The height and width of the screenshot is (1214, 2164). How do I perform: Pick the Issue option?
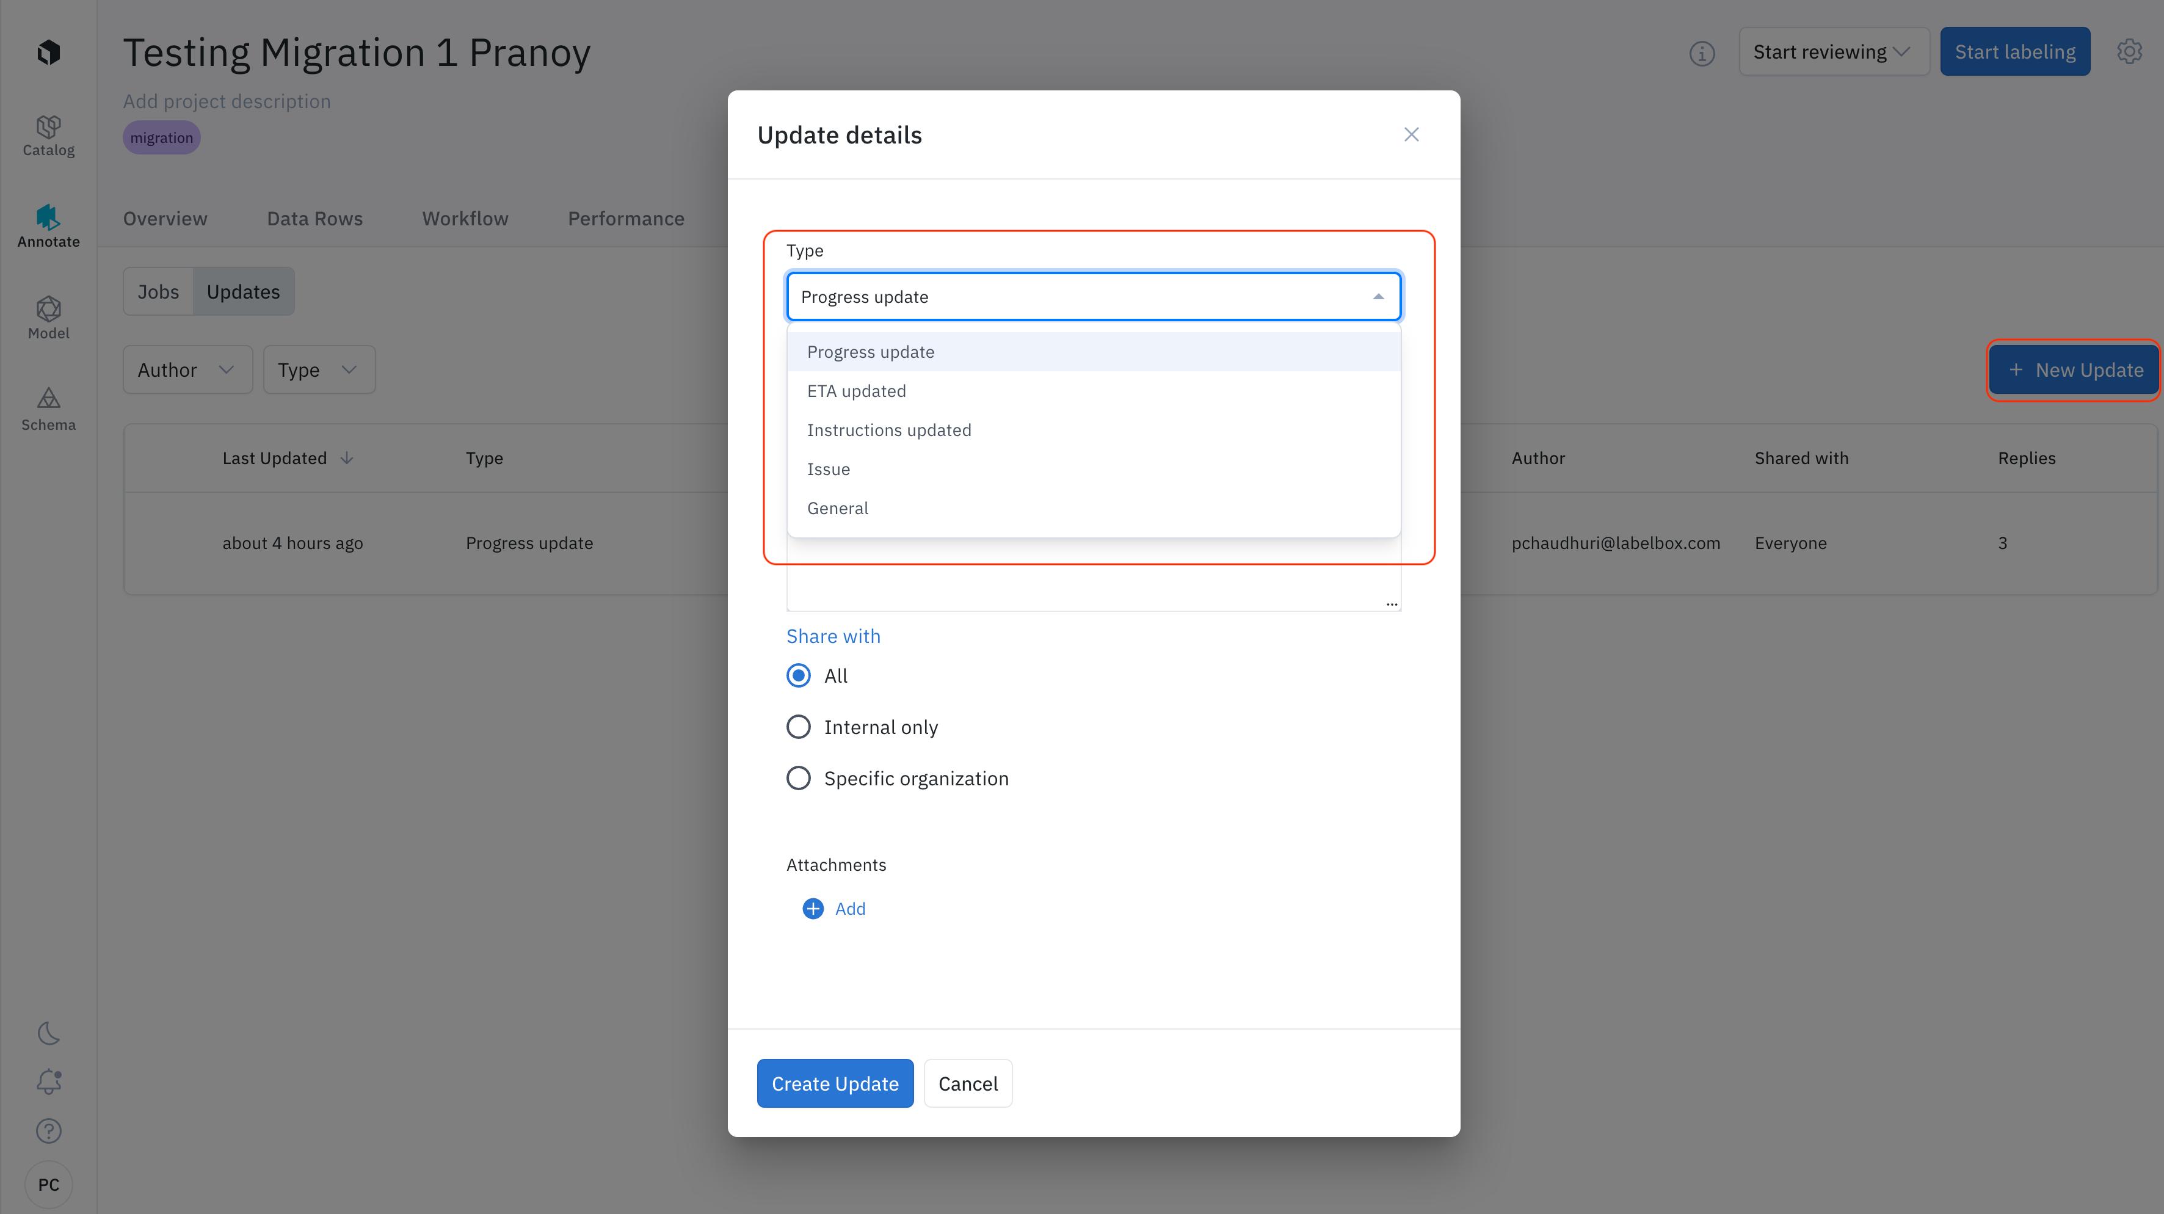(829, 469)
